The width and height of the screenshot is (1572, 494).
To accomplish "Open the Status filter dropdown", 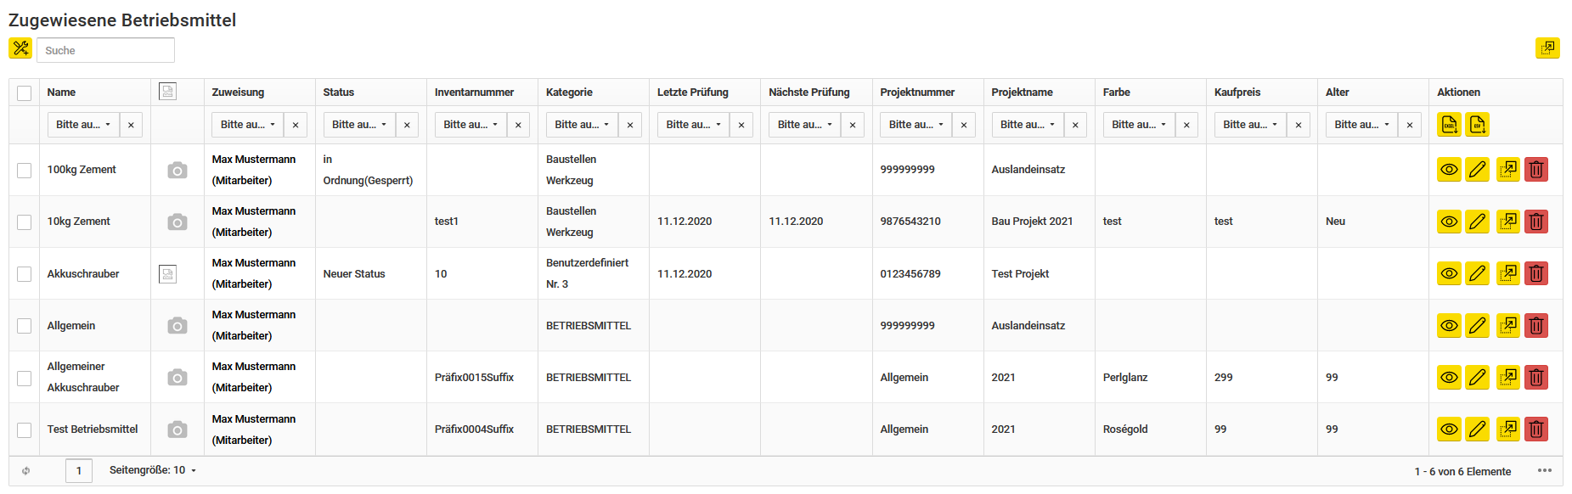I will tap(359, 125).
